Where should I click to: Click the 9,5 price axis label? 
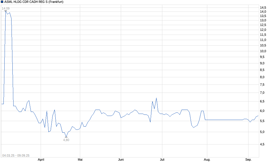(262, 57)
